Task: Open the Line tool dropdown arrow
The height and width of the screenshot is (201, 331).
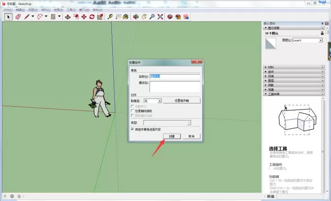Action: pyautogui.click(x=33, y=17)
